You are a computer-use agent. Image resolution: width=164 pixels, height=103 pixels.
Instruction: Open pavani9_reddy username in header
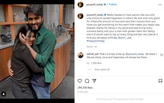(95, 5)
